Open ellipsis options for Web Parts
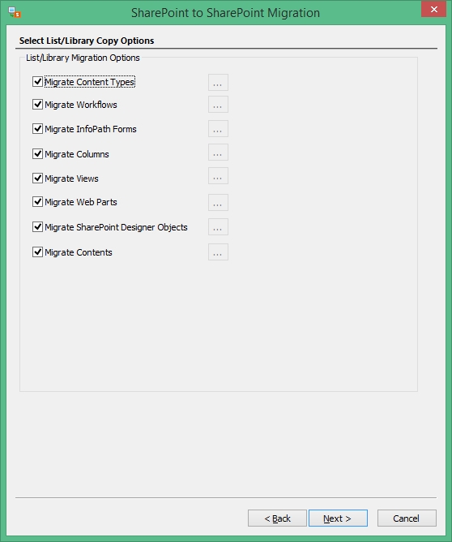Image resolution: width=452 pixels, height=542 pixels. [x=218, y=203]
